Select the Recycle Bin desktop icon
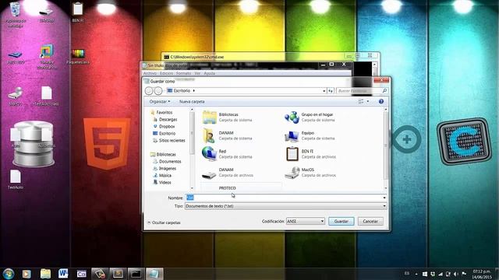This screenshot has width=499, height=280. pyautogui.click(x=16, y=14)
